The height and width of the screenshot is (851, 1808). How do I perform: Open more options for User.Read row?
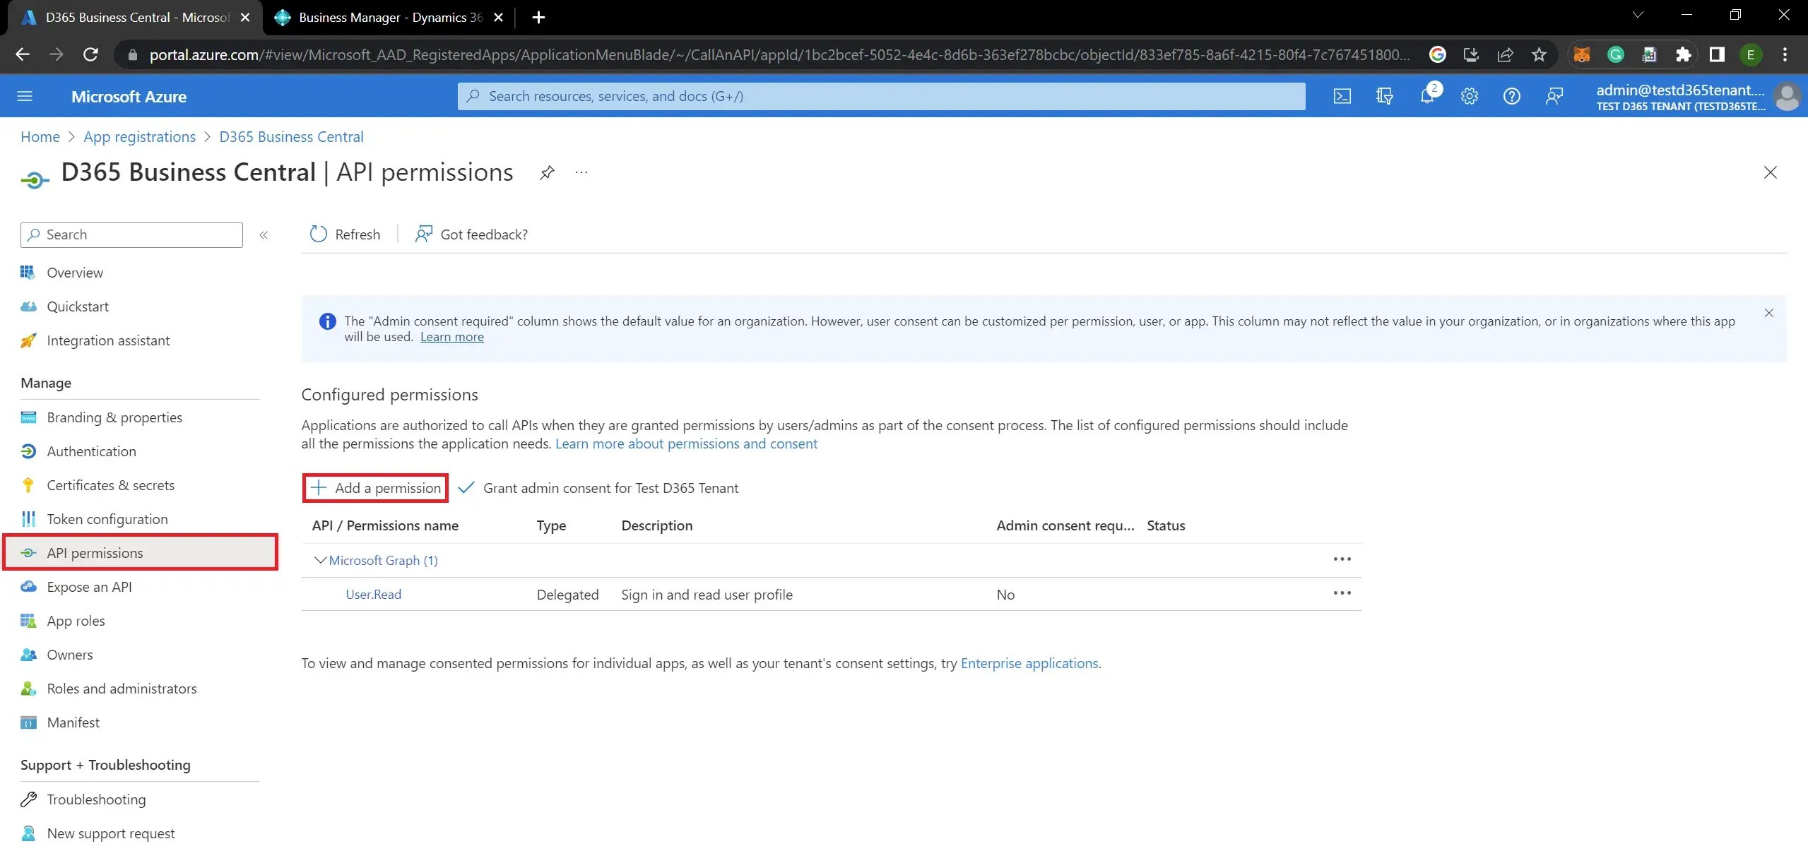(x=1341, y=593)
